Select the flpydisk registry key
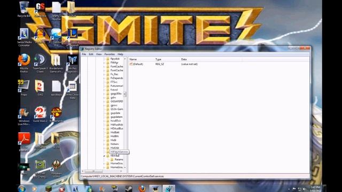Image resolution: width=342 pixels, height=192 pixels. pyautogui.click(x=115, y=59)
